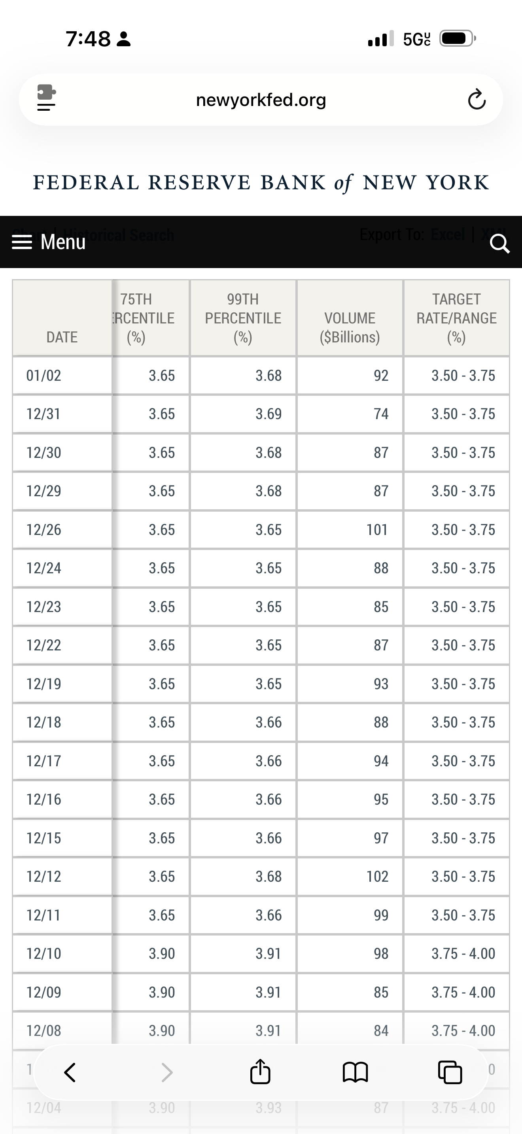Tap the 12/12 volume value 102
Image resolution: width=522 pixels, height=1134 pixels.
tap(377, 877)
